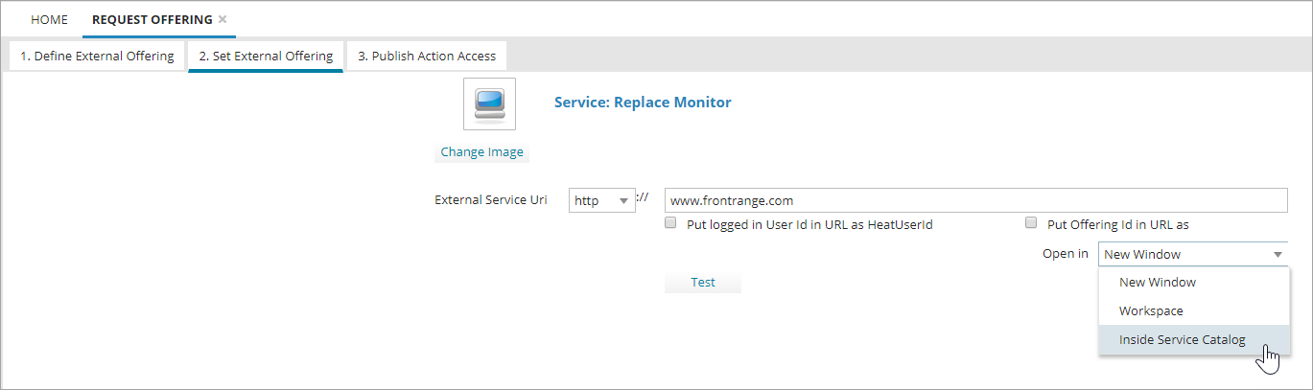
Task: Open the http protocol dropdown
Action: pos(601,200)
